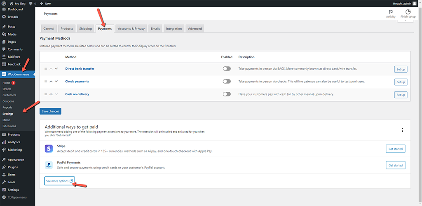Switch to the Products settings tab
Viewport: 422px width, 206px height.
(x=67, y=28)
